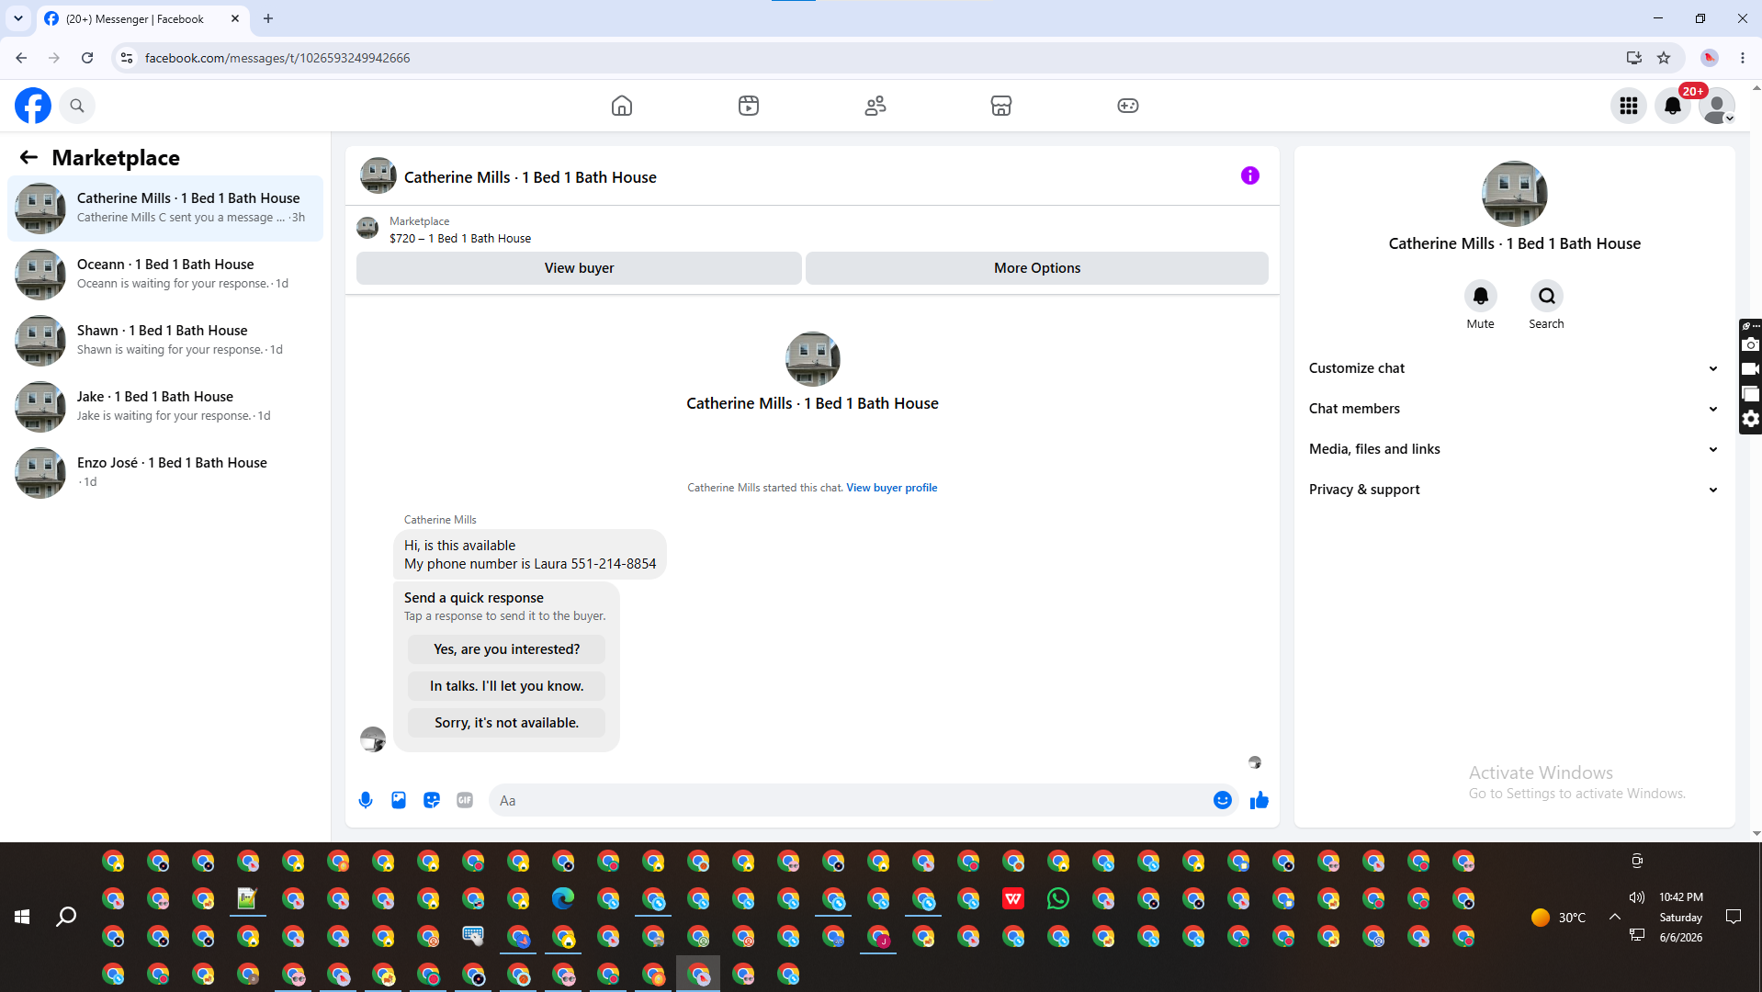Open the notifications bell
Viewport: 1762px width, 992px height.
click(x=1673, y=106)
